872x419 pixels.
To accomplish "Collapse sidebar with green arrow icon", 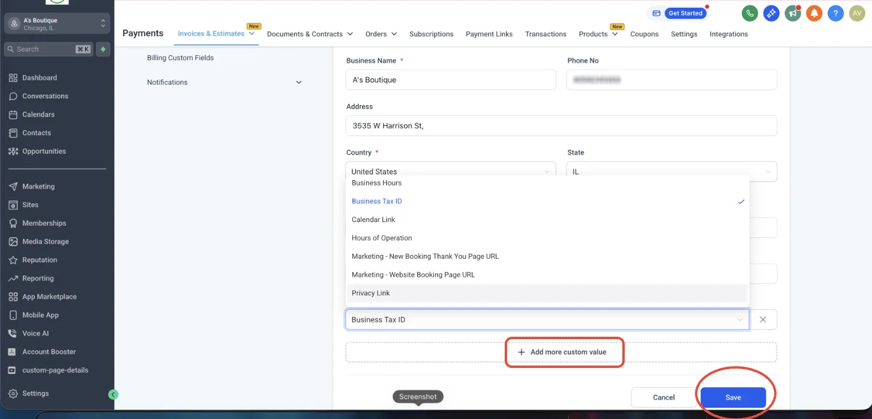I will click(113, 394).
